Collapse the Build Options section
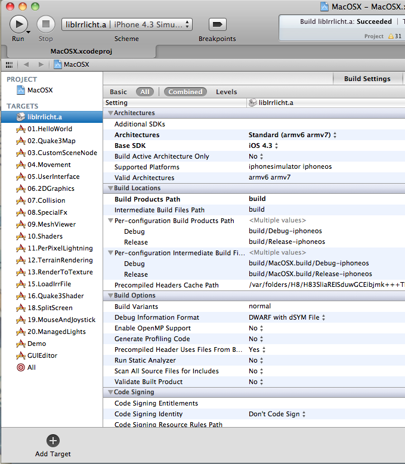 [x=110, y=296]
